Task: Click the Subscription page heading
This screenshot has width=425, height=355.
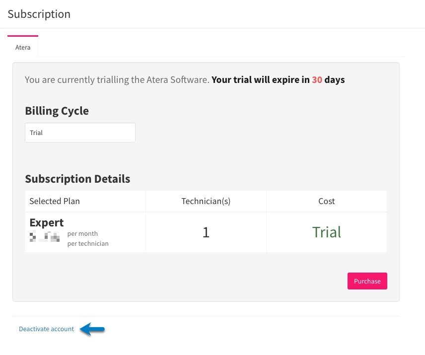Action: (x=39, y=14)
